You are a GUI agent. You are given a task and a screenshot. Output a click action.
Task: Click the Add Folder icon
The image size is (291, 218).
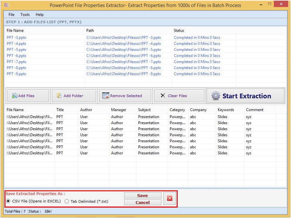pyautogui.click(x=59, y=95)
